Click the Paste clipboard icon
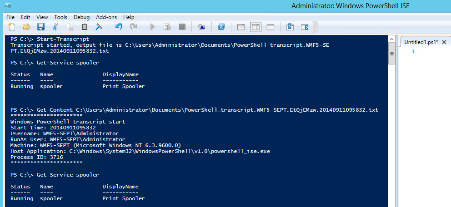 [x=84, y=27]
